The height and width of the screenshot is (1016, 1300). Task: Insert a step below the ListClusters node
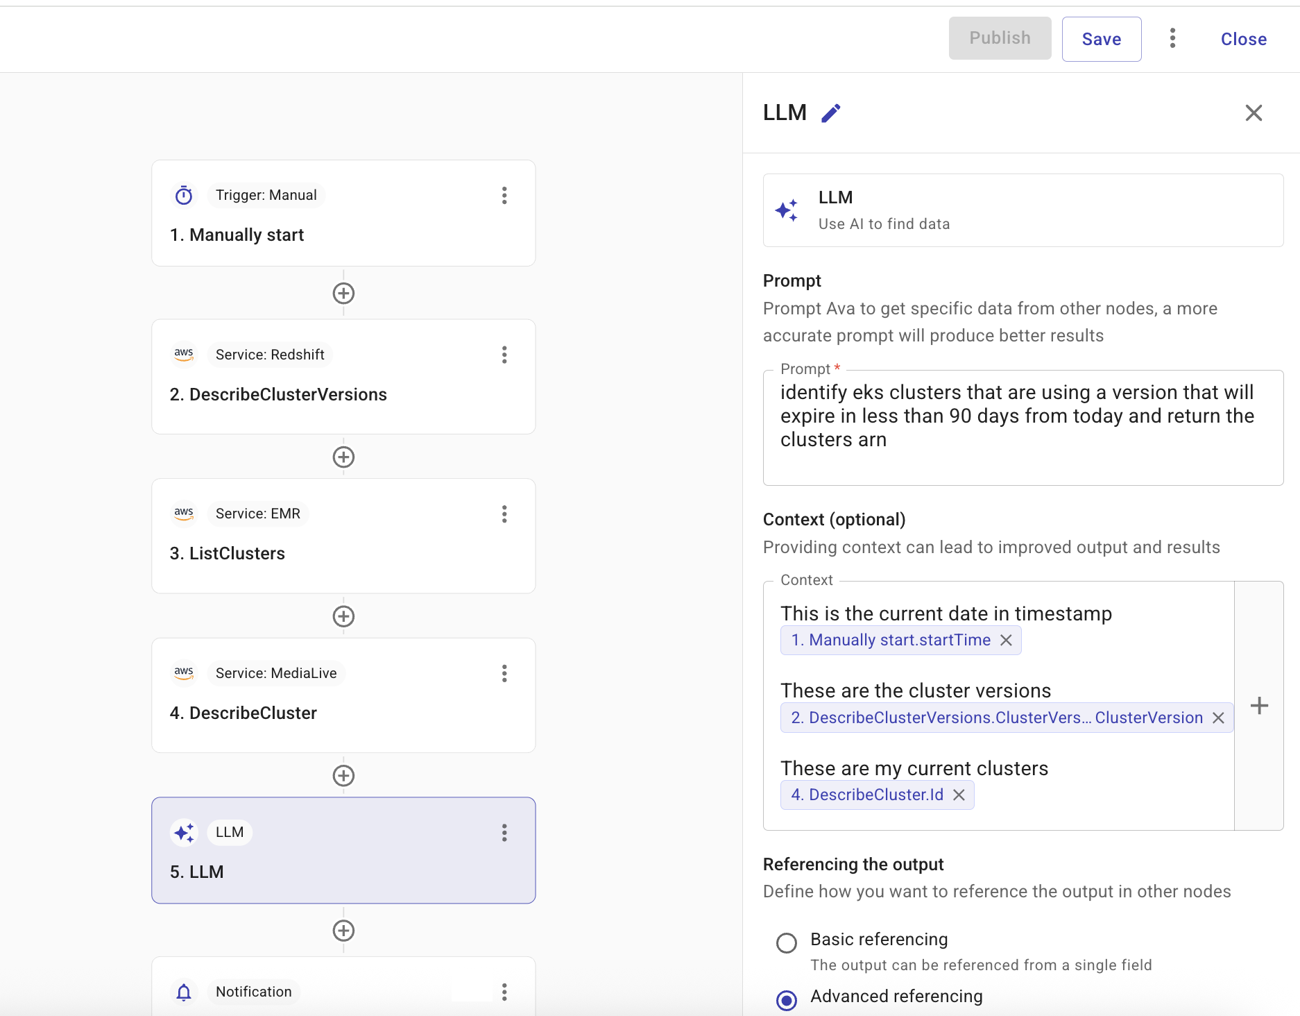pyautogui.click(x=343, y=616)
